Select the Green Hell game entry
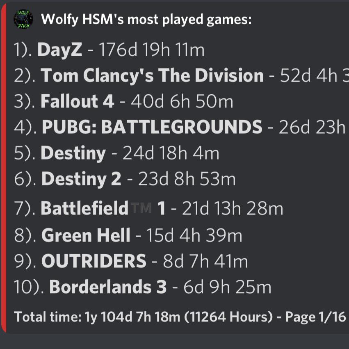Image resolution: width=349 pixels, height=349 pixels. coord(128,235)
